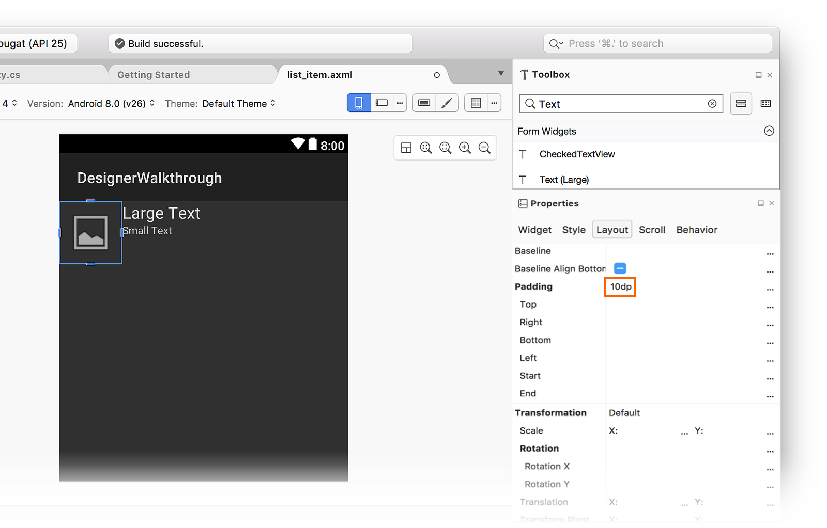Image resolution: width=827 pixels, height=528 pixels.
Task: Open Bottom padding ellipsis menu
Action: [770, 343]
